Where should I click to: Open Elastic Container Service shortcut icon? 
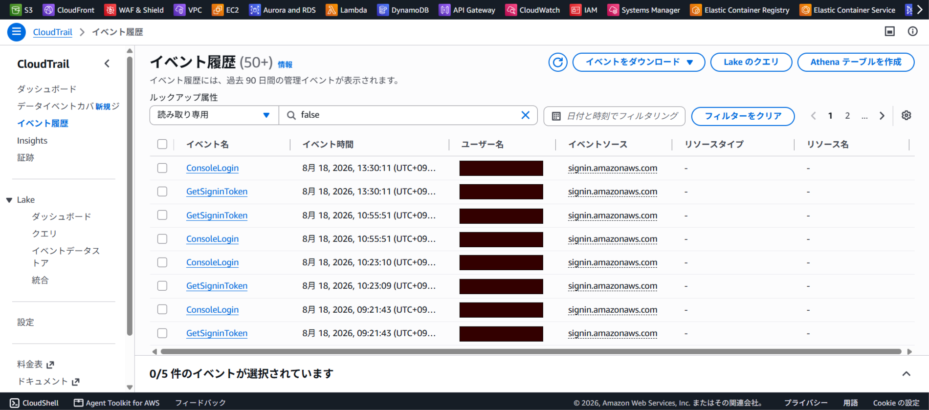(805, 10)
